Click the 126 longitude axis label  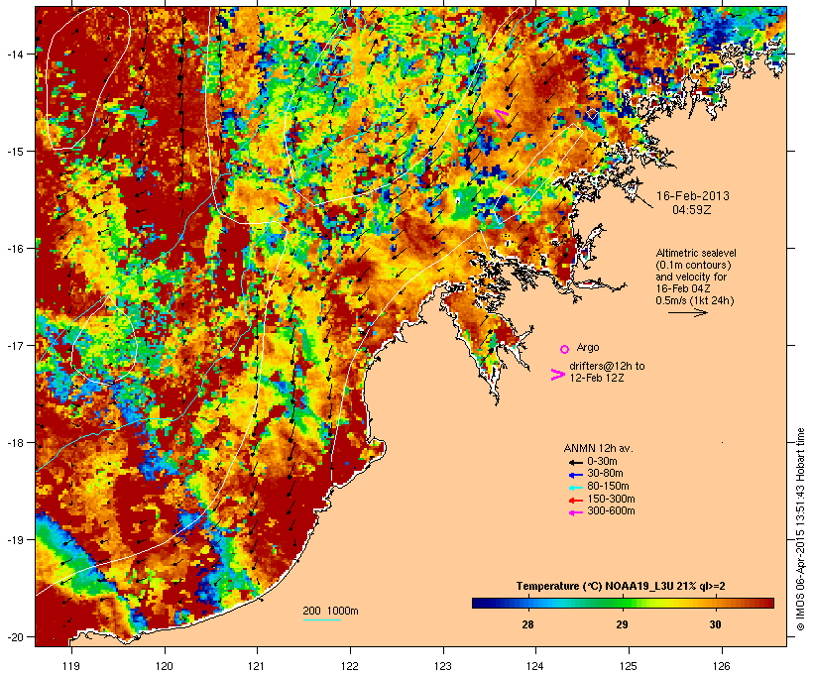[722, 666]
